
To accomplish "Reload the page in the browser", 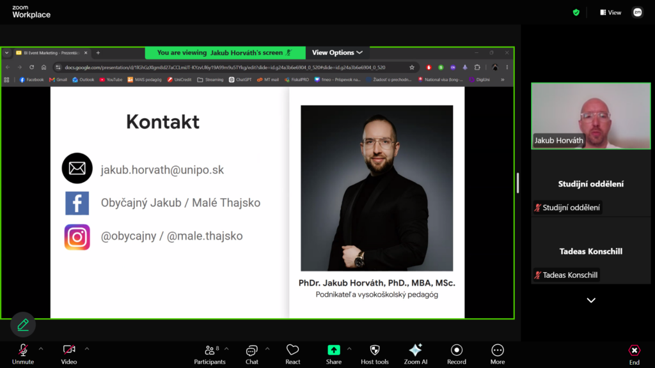I will (x=32, y=67).
